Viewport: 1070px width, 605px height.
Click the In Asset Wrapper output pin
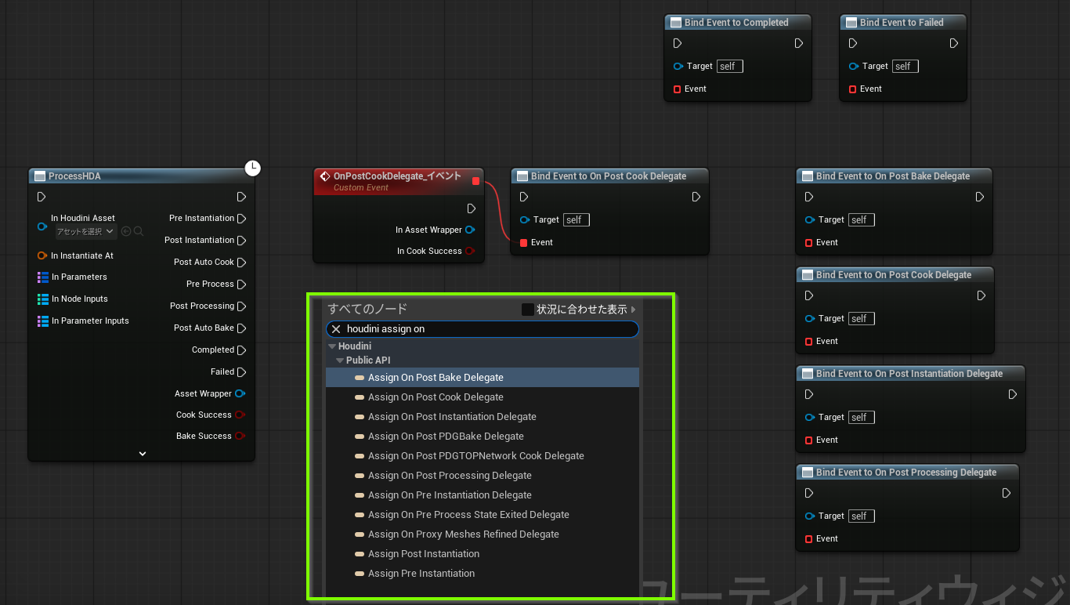[470, 230]
